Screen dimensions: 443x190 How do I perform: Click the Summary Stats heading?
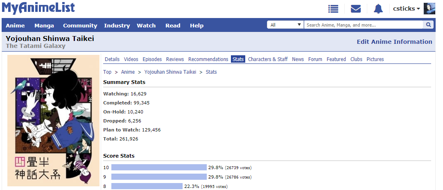[x=124, y=82]
